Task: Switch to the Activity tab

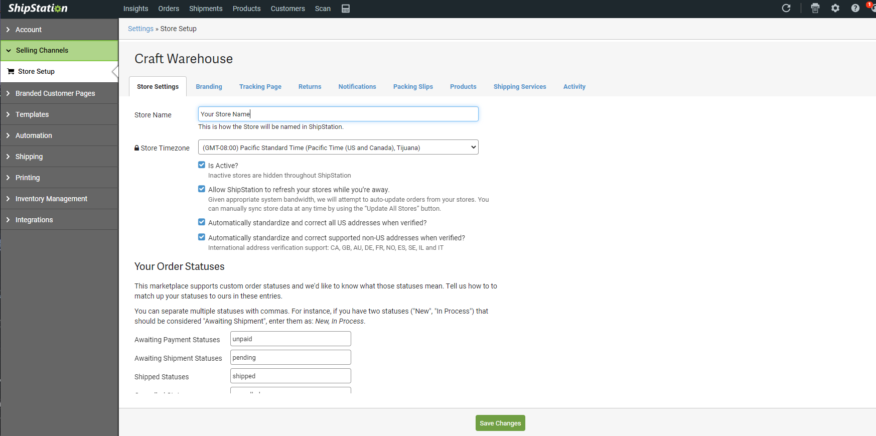Action: point(574,86)
